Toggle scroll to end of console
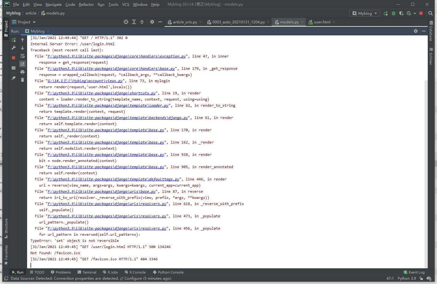The height and width of the screenshot is (284, 437). tap(22, 64)
